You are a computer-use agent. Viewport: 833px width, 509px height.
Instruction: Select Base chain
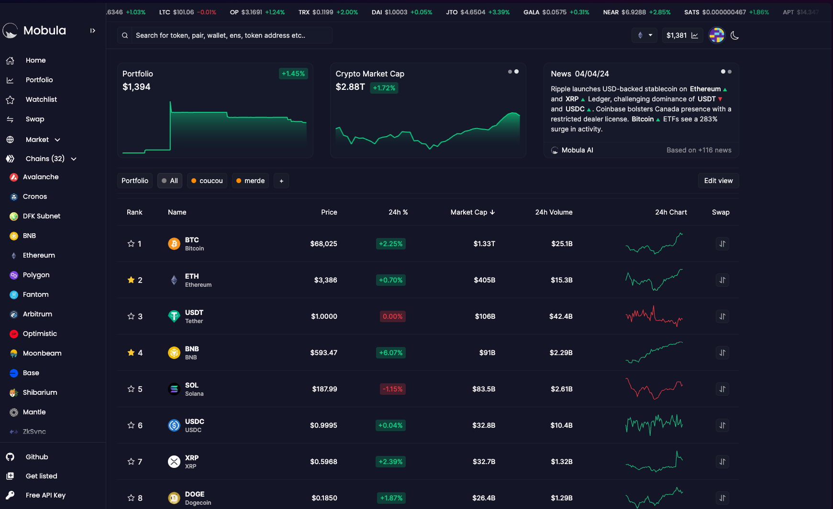coord(31,373)
